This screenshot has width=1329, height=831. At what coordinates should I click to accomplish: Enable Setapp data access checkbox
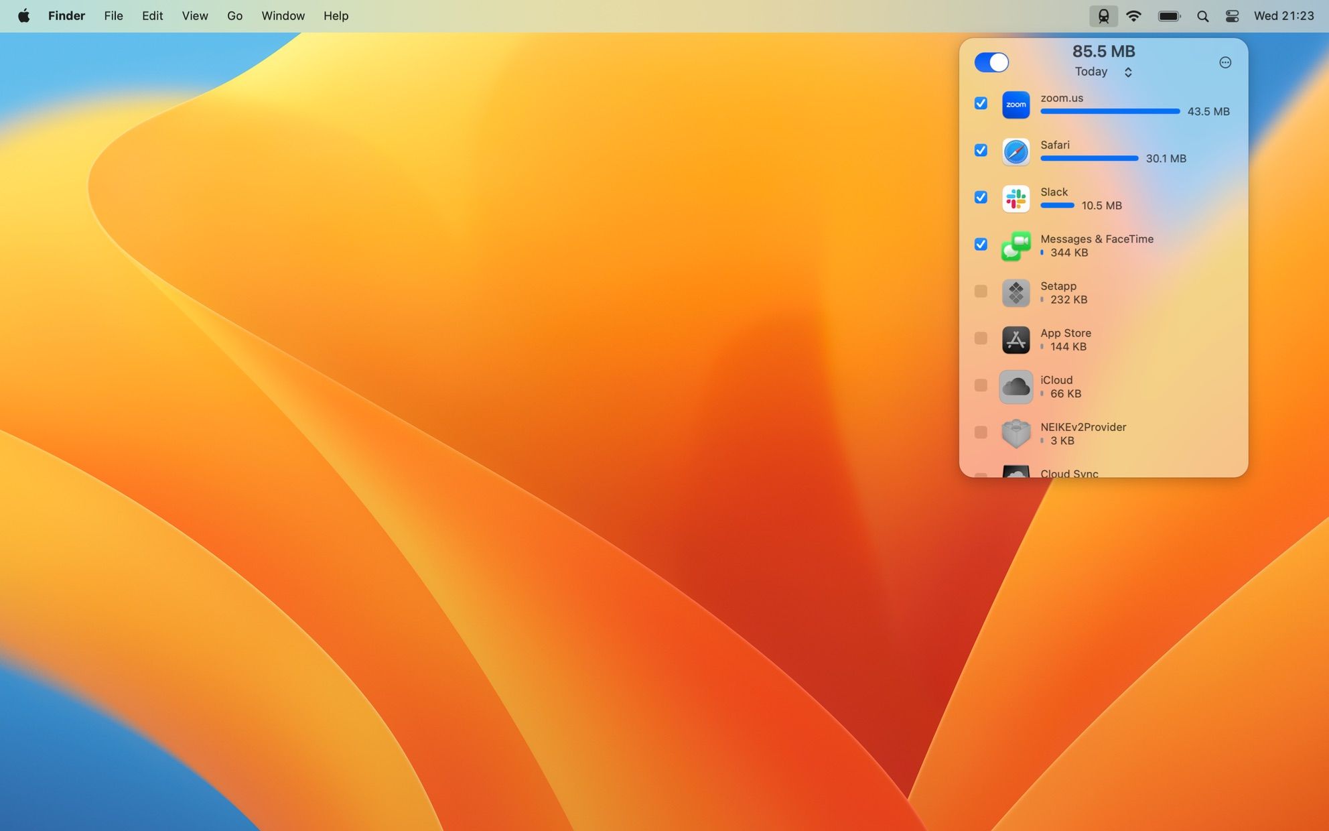(x=981, y=291)
